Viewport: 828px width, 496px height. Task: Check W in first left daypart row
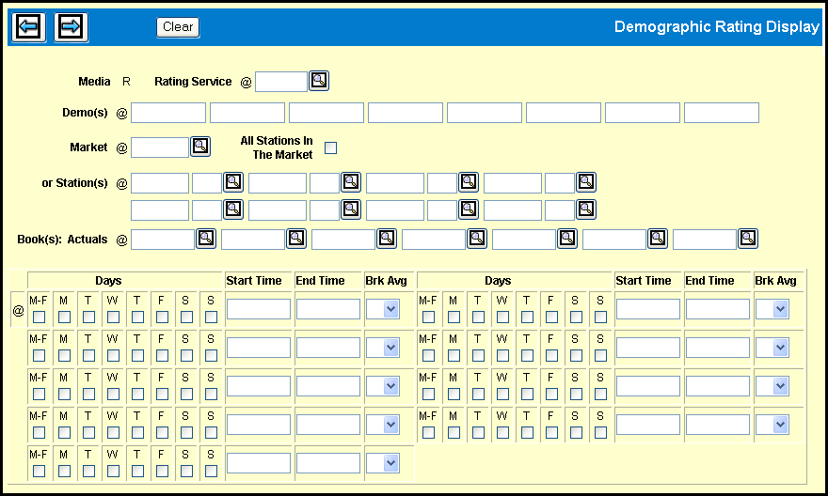point(113,317)
